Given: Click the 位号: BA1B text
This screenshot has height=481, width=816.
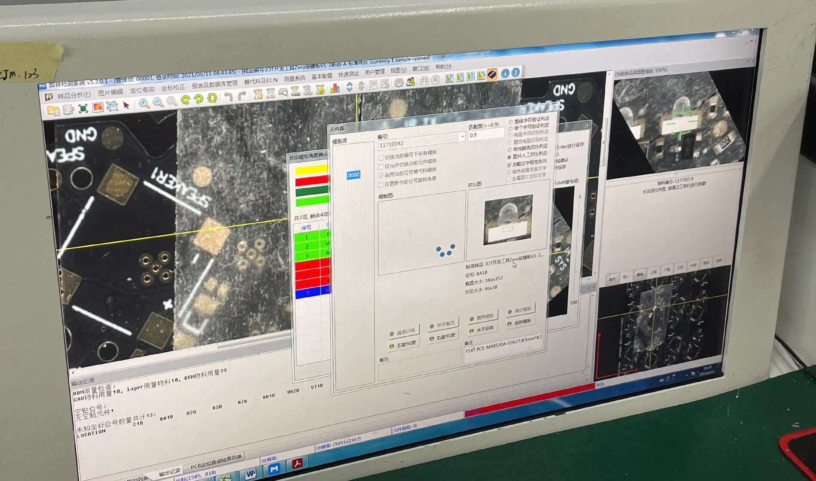Looking at the screenshot, I should [476, 274].
